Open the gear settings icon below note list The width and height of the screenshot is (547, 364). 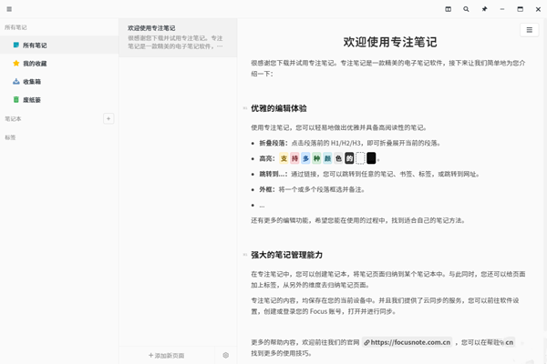point(226,355)
